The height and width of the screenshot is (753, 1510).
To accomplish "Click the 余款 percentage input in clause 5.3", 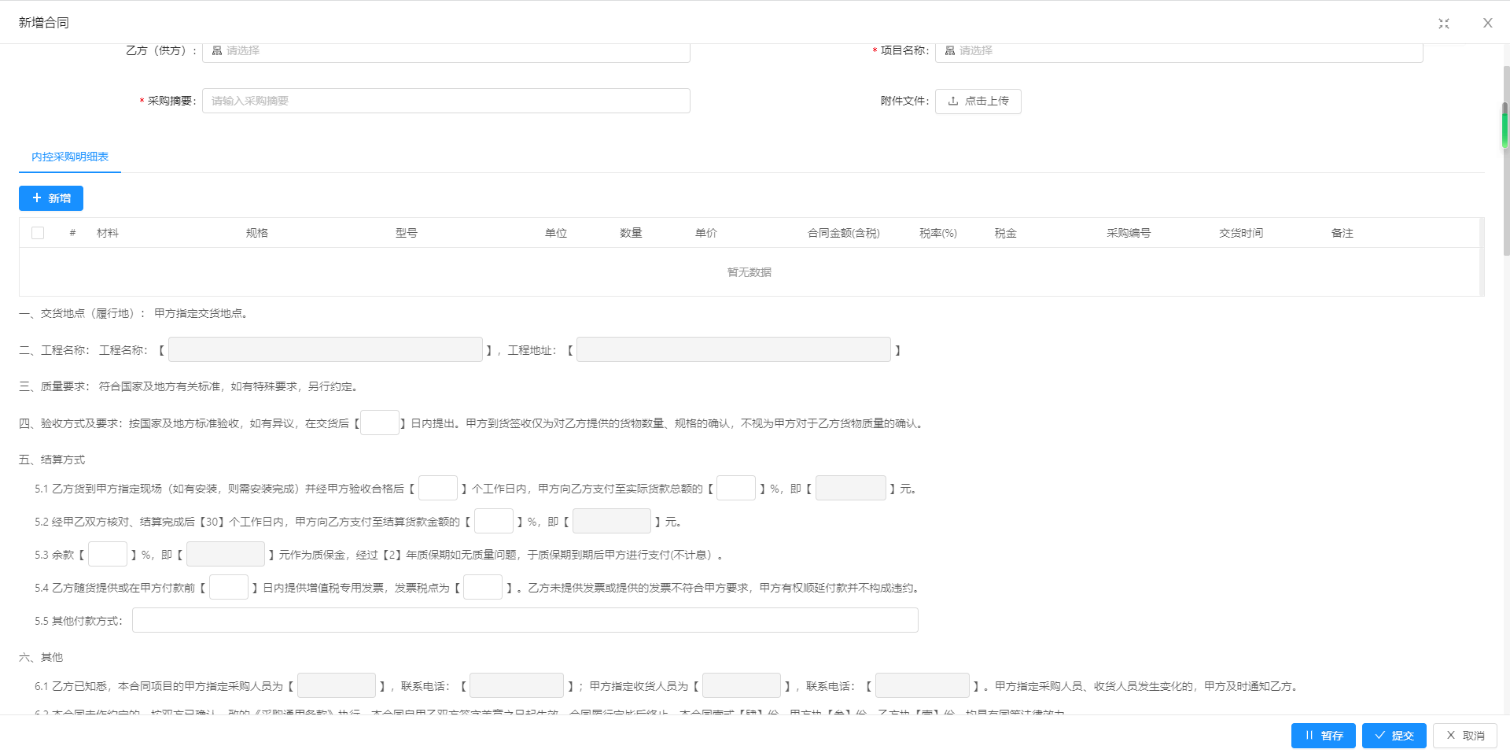I will click(108, 554).
